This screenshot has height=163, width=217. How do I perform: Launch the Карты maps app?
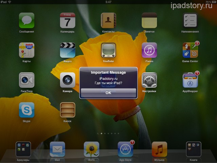point(26,50)
